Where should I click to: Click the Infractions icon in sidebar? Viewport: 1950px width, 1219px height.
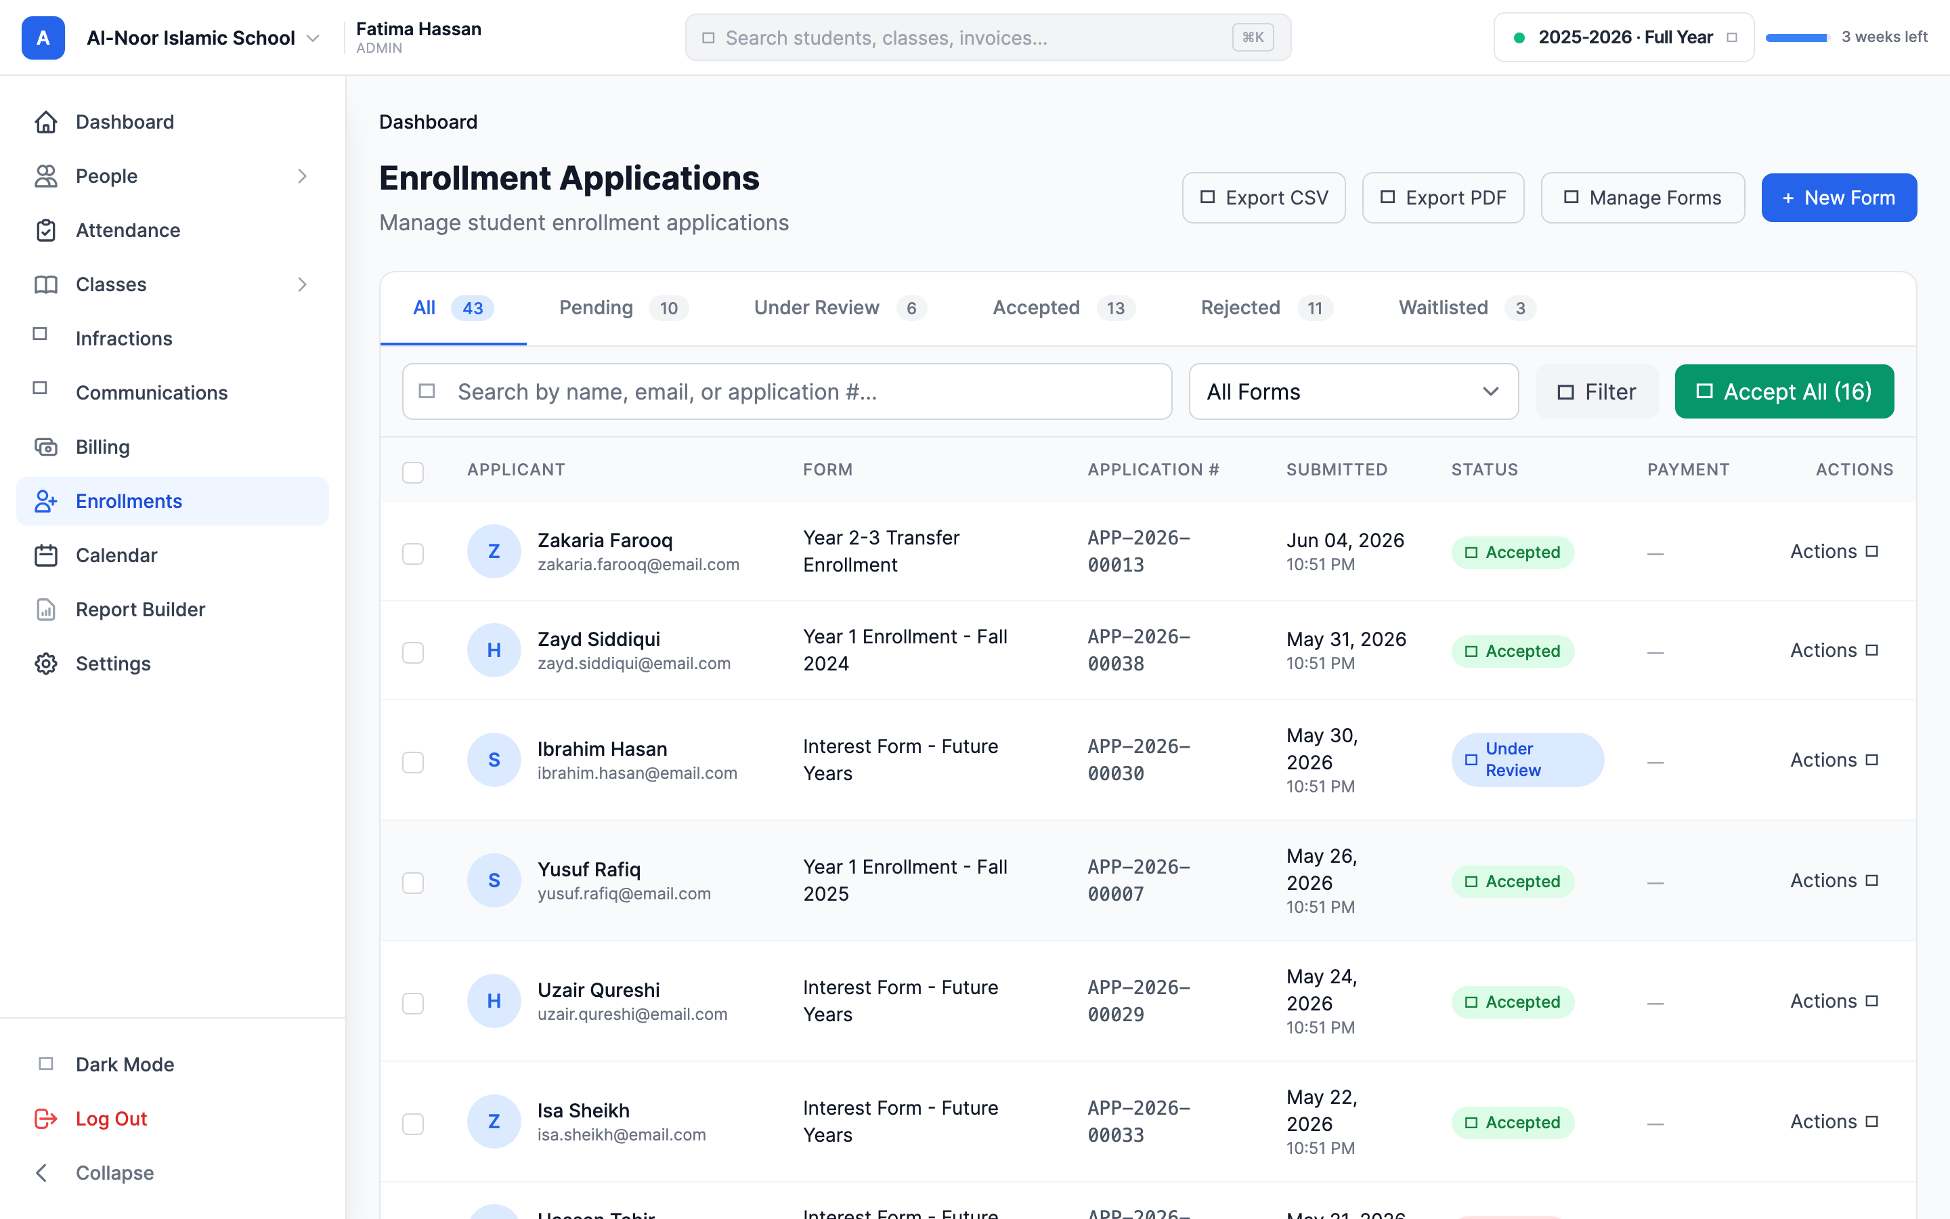pos(41,334)
